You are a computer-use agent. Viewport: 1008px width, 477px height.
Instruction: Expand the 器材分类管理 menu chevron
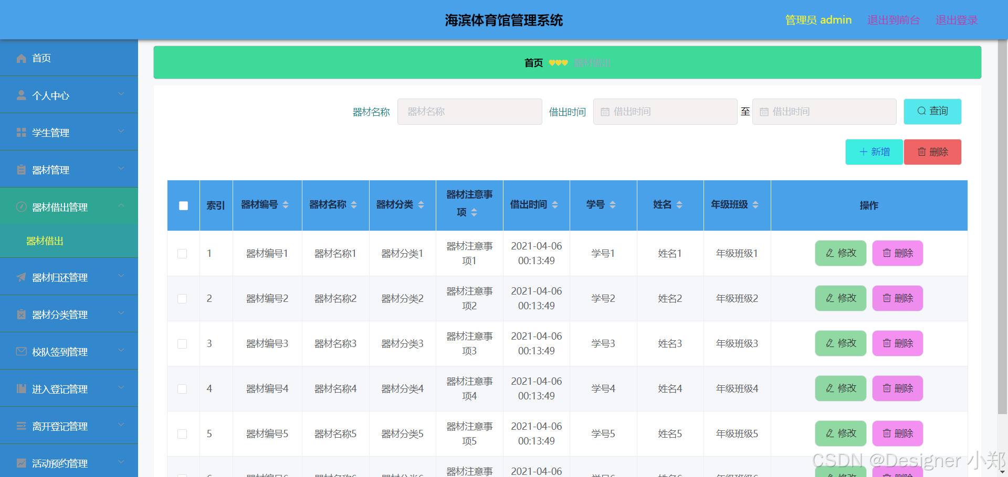click(x=121, y=313)
